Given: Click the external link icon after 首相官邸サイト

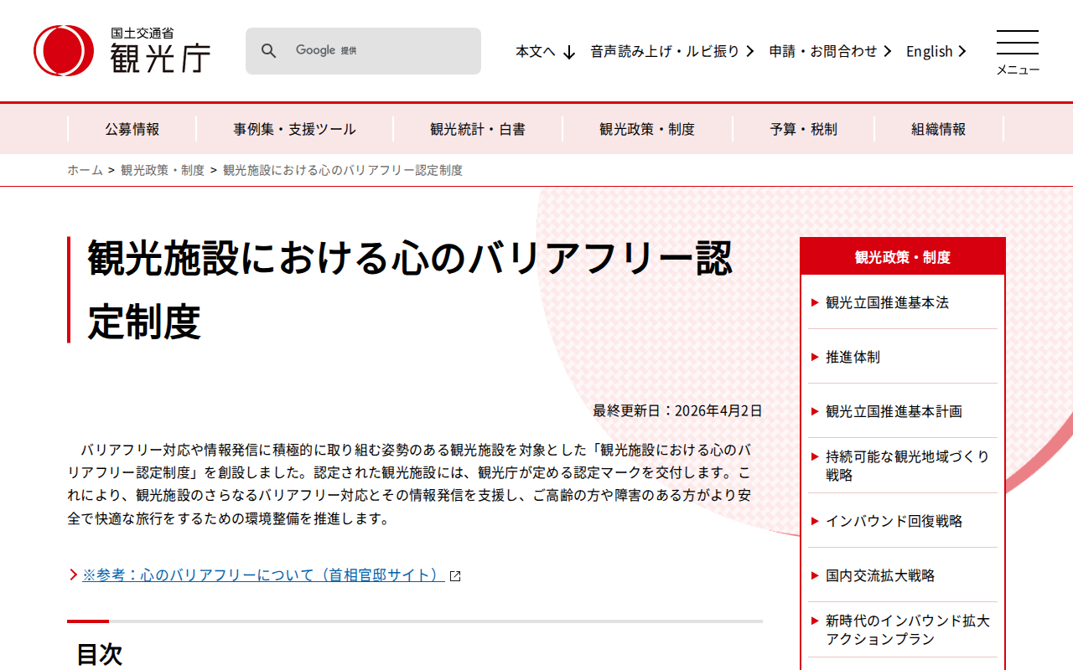Looking at the screenshot, I should coord(455,575).
